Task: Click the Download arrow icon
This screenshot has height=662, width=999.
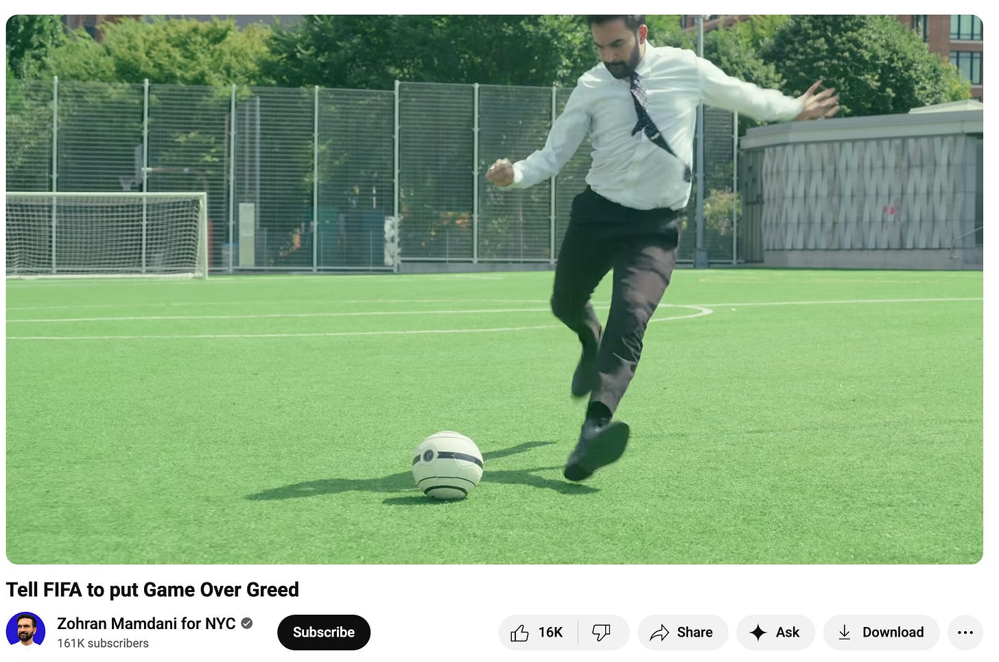Action: [845, 633]
